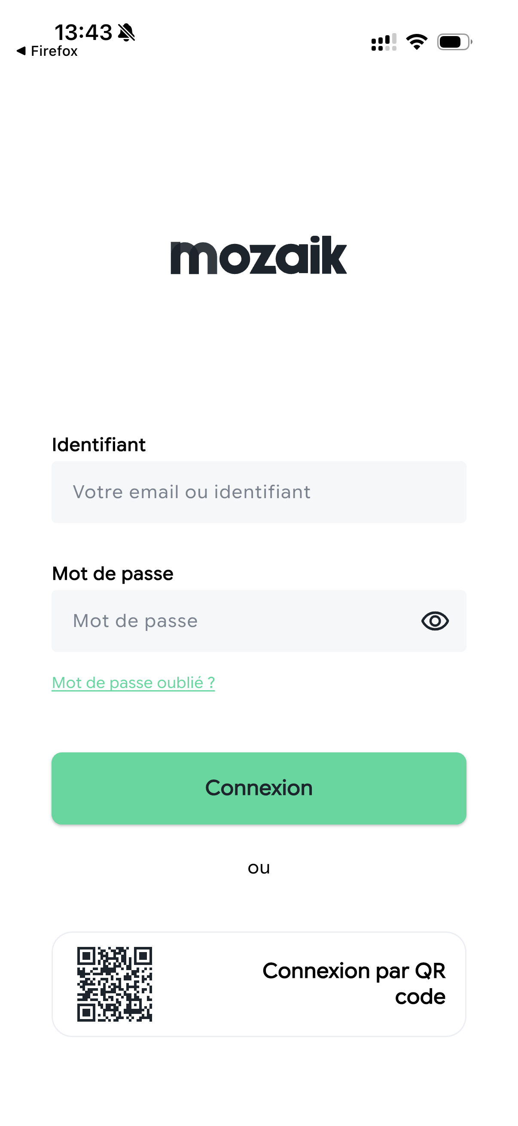The height and width of the screenshot is (1126, 518).
Task: Select 'Connexion par QR code' text
Action: pyautogui.click(x=353, y=983)
